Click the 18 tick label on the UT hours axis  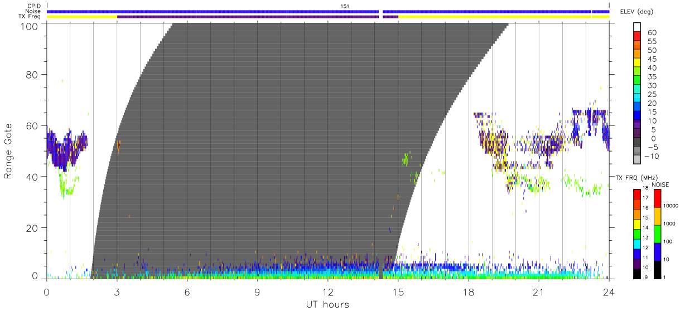pos(469,292)
